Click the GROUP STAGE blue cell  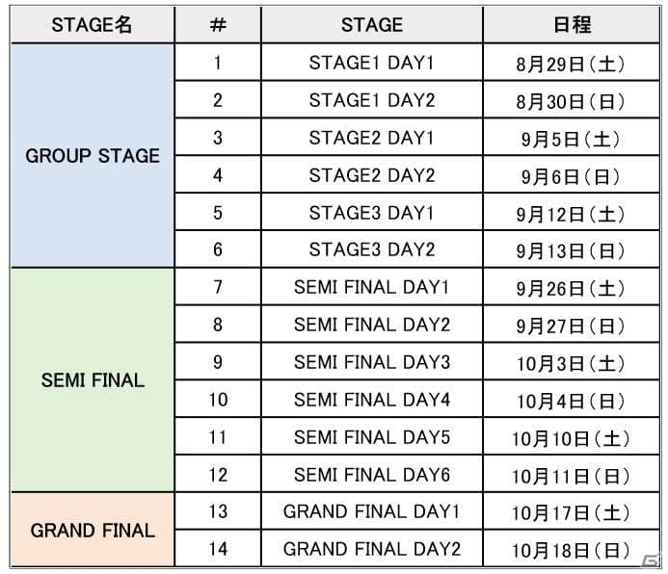[92, 155]
